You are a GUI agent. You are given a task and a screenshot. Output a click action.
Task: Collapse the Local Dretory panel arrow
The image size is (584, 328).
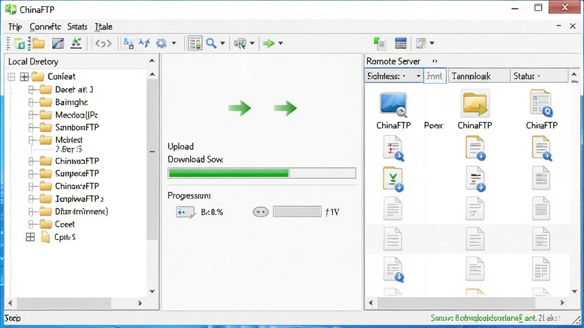click(152, 61)
